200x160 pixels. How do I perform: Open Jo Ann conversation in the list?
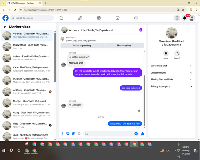[x=27, y=58]
